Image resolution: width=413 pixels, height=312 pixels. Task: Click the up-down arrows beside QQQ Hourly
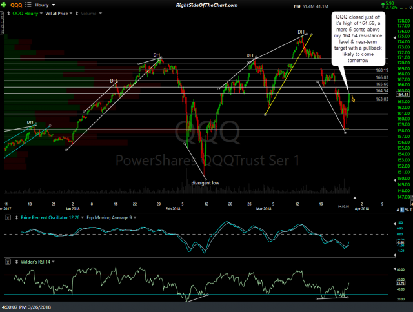click(x=8, y=13)
